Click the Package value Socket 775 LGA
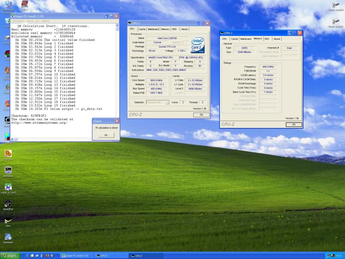 [167, 47]
